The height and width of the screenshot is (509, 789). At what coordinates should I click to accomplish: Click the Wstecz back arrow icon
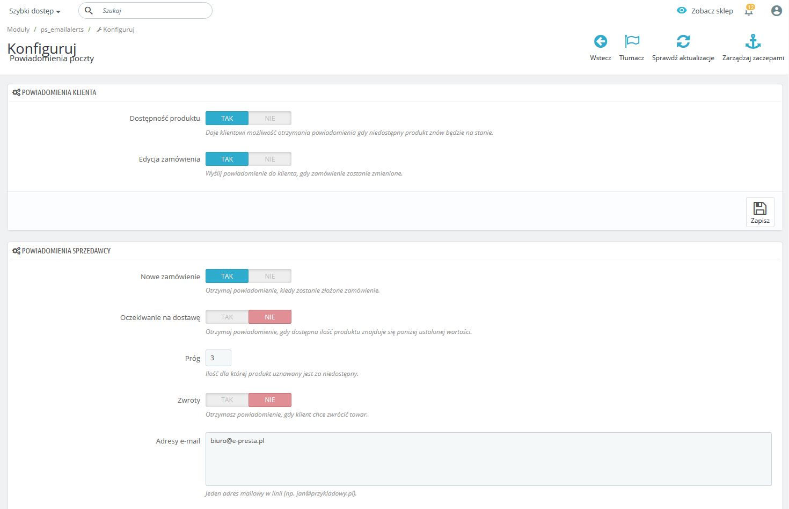(600, 41)
